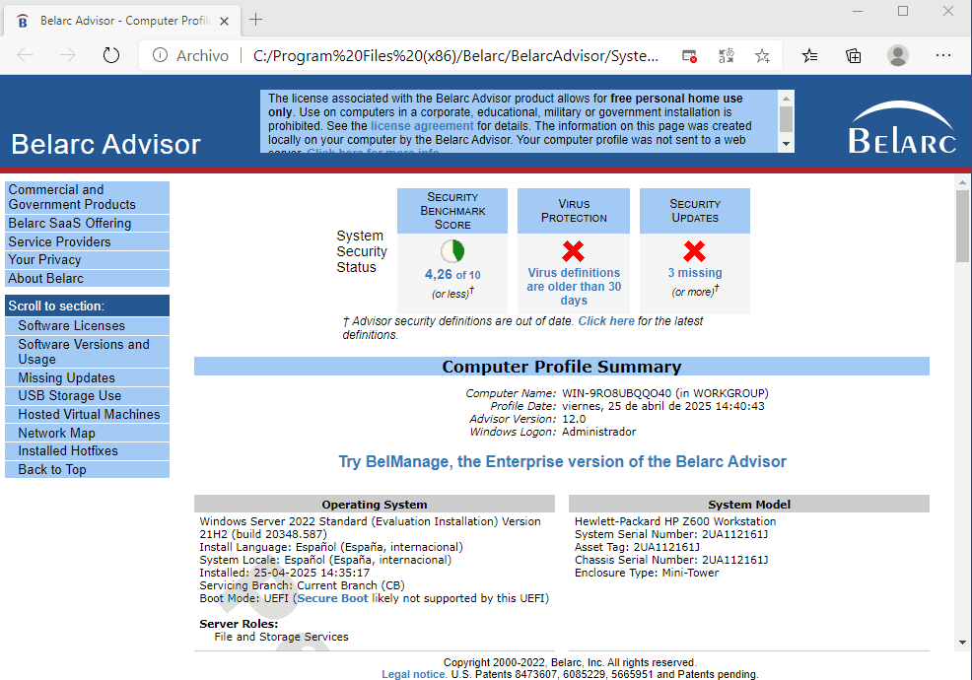This screenshot has width=972, height=680.
Task: Open the Collections icon in toolbar
Action: 854,56
